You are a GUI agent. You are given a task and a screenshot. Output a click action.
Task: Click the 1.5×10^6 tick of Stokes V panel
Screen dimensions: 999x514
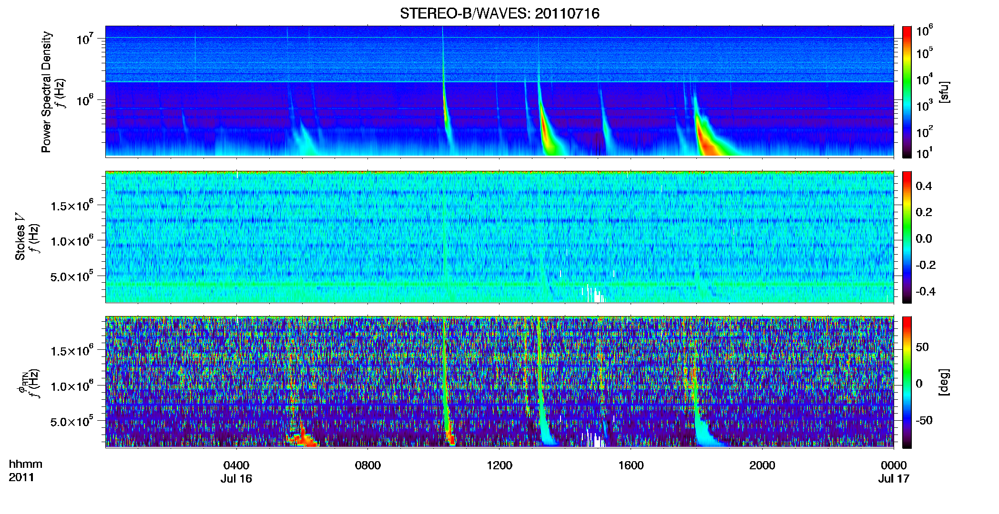(72, 205)
